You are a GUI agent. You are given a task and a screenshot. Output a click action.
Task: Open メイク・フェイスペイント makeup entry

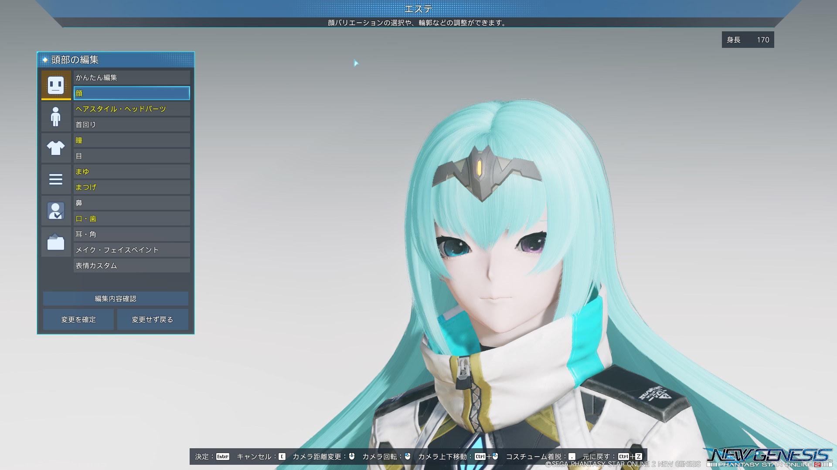[x=132, y=250]
